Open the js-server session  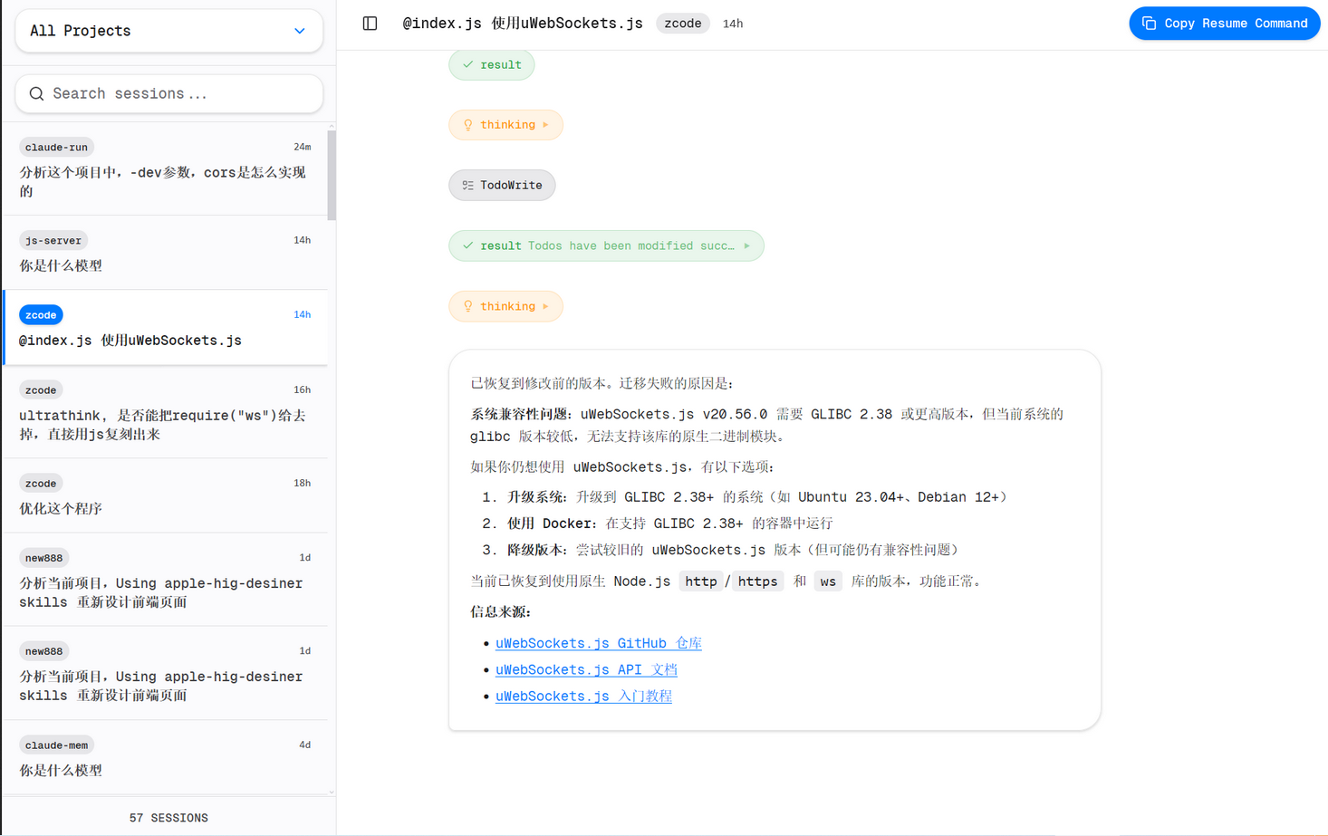click(165, 253)
